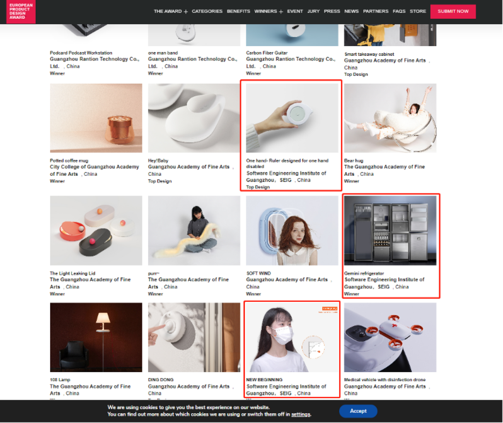Click the 108 Lamp title
The width and height of the screenshot is (503, 423).
click(60, 379)
